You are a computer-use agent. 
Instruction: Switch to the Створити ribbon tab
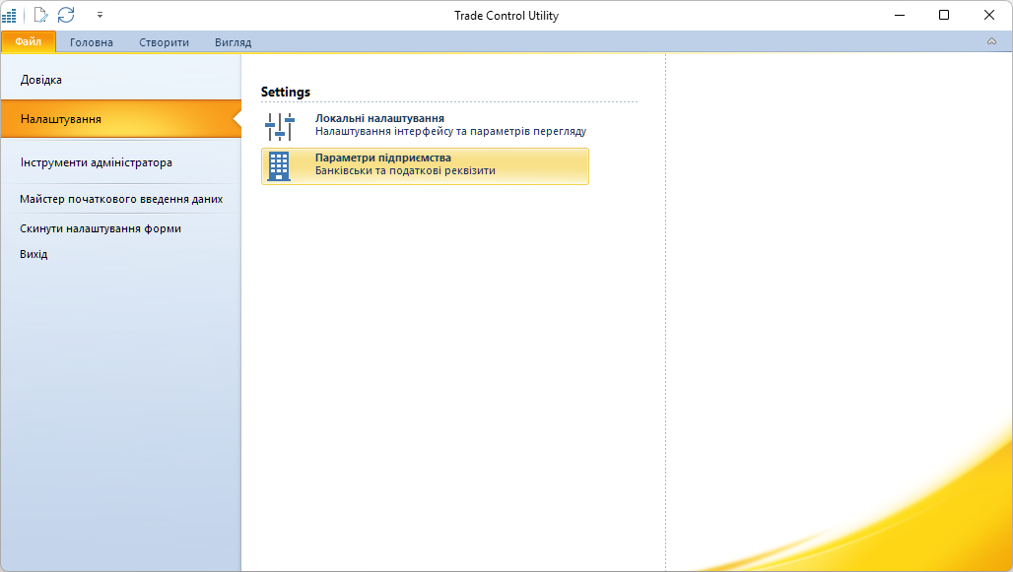click(164, 42)
